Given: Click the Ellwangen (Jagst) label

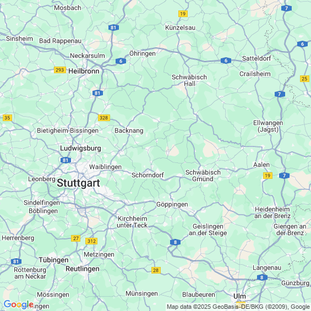Looking at the screenshot, I should pos(268,126).
